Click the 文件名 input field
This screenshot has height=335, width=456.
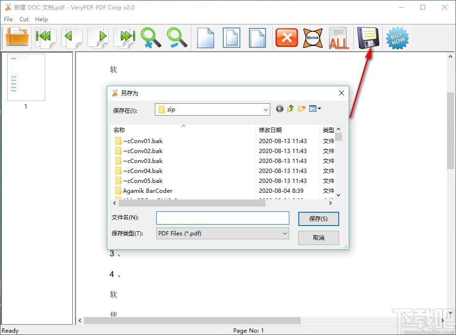tap(222, 218)
